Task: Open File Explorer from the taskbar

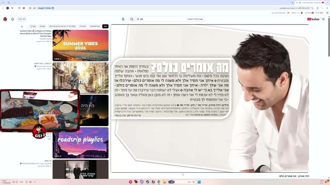Action: point(164,182)
